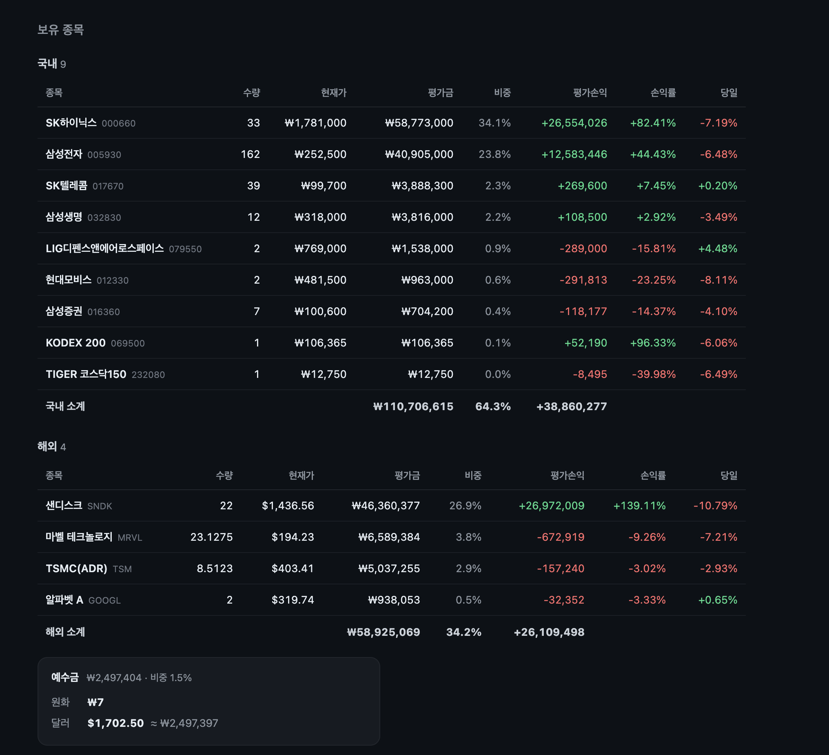829x755 pixels.
Task: Sort domestic table by 손익률 column
Action: [663, 93]
